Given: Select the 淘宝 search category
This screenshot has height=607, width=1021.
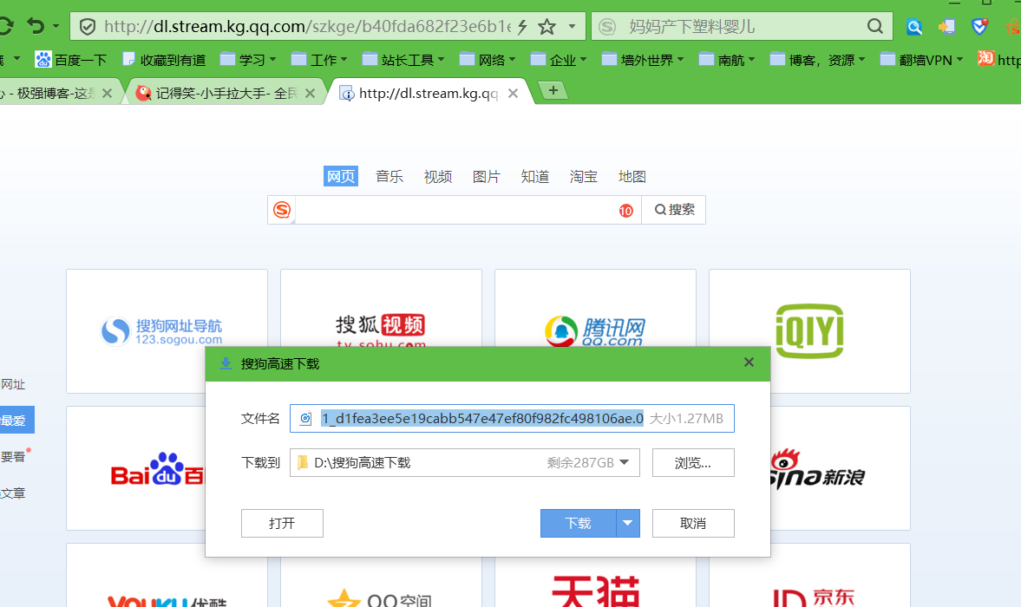Looking at the screenshot, I should (584, 176).
